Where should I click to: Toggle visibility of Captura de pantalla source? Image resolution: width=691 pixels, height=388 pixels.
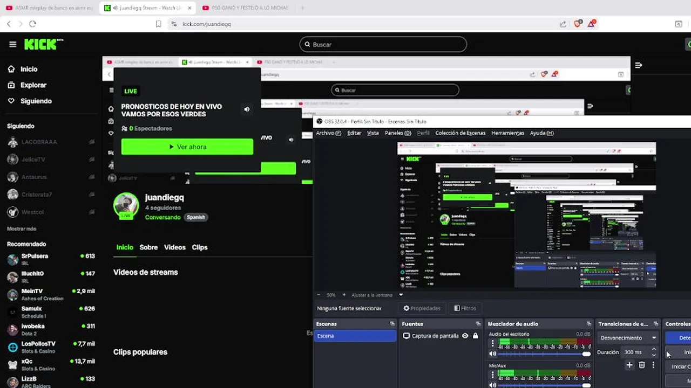(x=465, y=336)
